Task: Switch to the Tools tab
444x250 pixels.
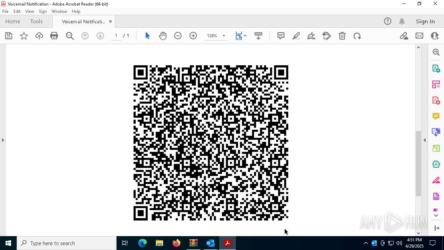Action: click(x=36, y=21)
